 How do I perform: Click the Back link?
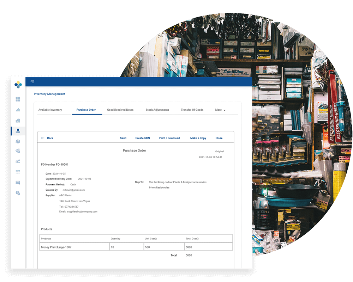(x=50, y=138)
